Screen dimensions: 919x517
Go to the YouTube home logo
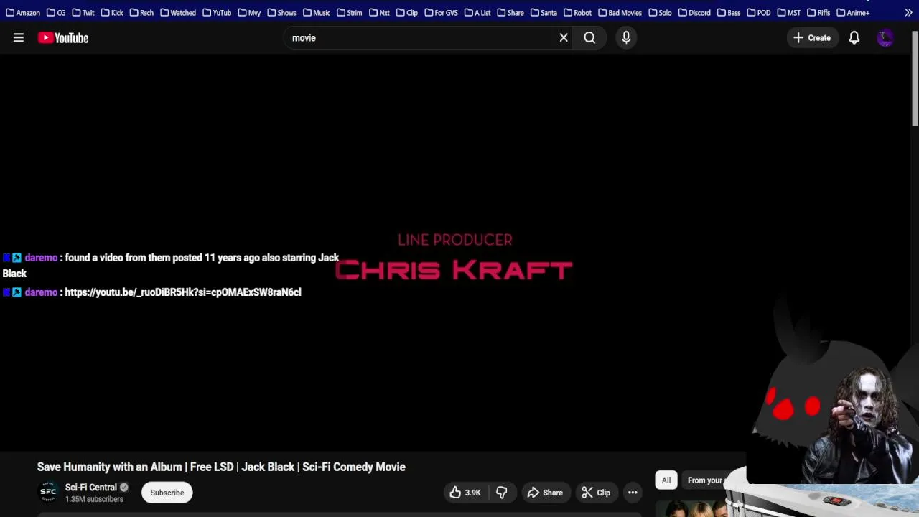pyautogui.click(x=63, y=38)
